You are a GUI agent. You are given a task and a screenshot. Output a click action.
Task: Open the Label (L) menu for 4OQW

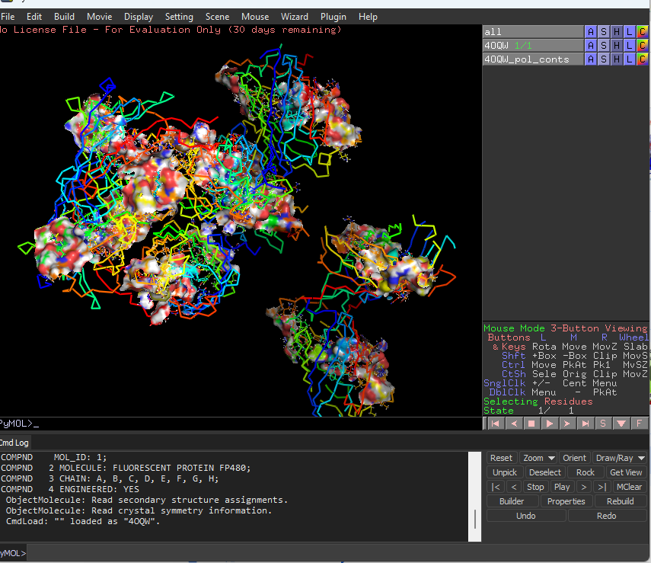point(629,46)
